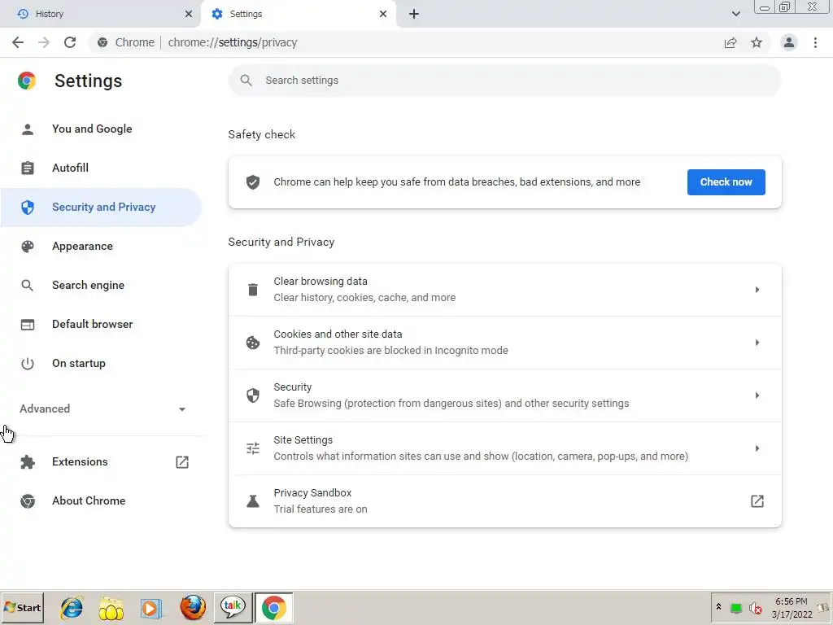This screenshot has width=833, height=625.
Task: Click the On startup power icon
Action: click(28, 364)
